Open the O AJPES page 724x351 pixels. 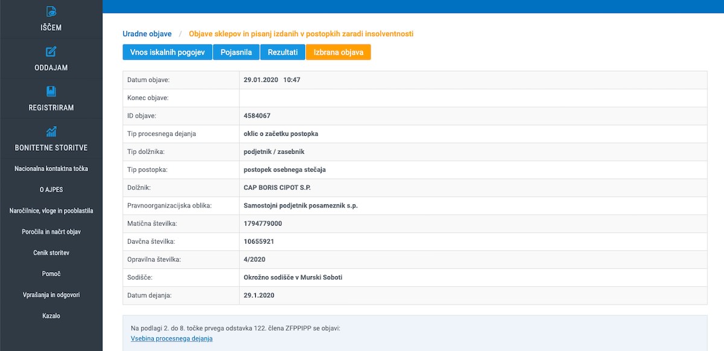pos(51,190)
